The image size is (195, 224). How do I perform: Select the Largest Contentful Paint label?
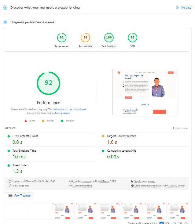[122, 136]
